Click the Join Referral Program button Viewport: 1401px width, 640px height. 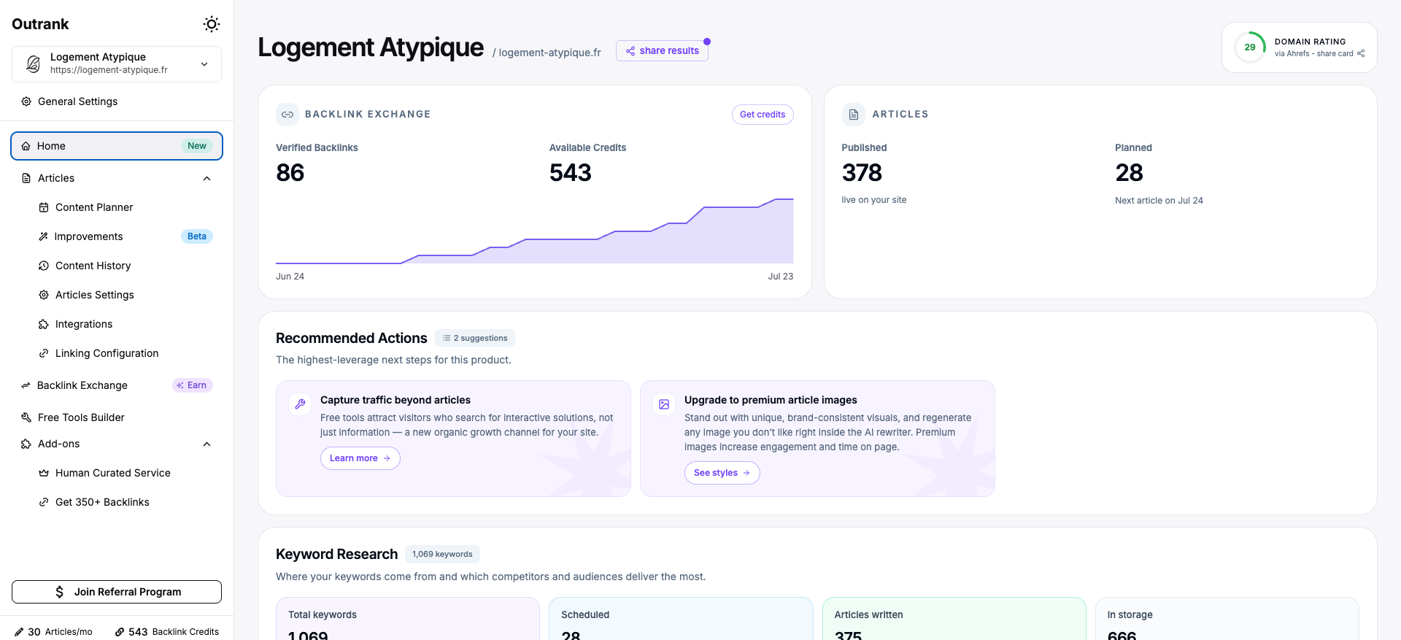click(117, 592)
